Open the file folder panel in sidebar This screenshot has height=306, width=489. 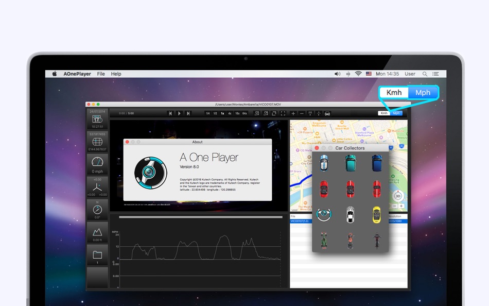(x=97, y=255)
